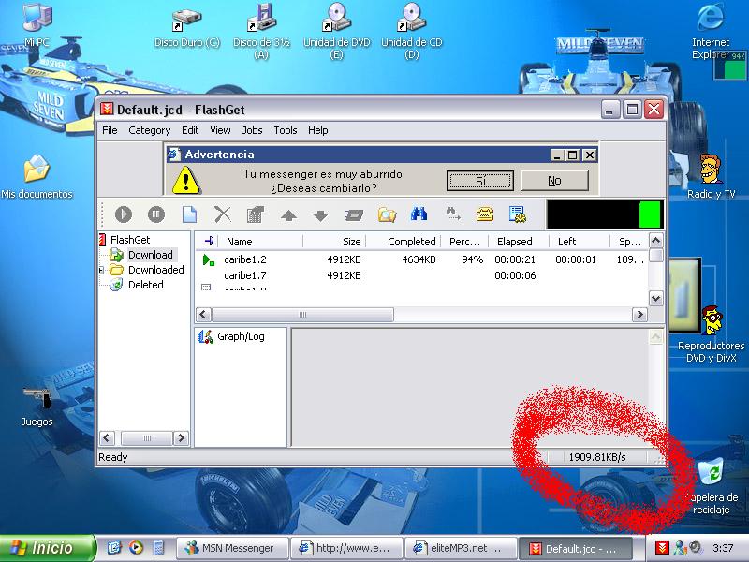
Task: Click the Move Down arrow icon
Action: [x=320, y=214]
